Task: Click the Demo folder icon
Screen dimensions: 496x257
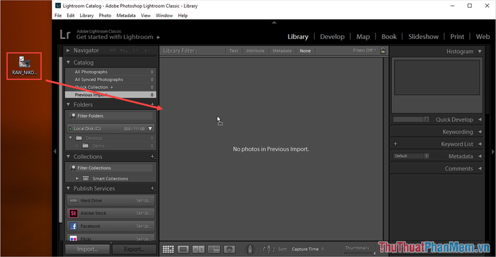Action: pos(86,146)
